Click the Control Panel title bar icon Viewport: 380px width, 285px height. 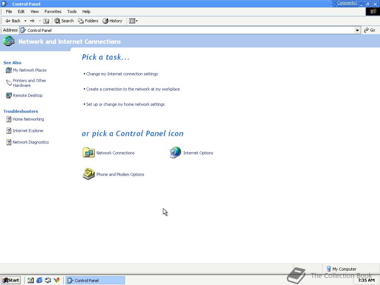point(4,4)
